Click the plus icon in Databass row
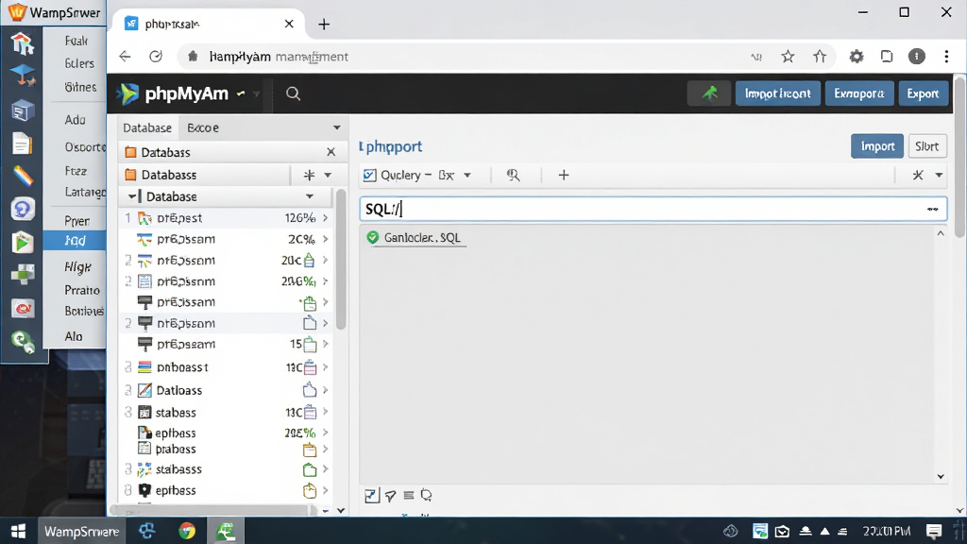967x544 pixels. pos(309,175)
